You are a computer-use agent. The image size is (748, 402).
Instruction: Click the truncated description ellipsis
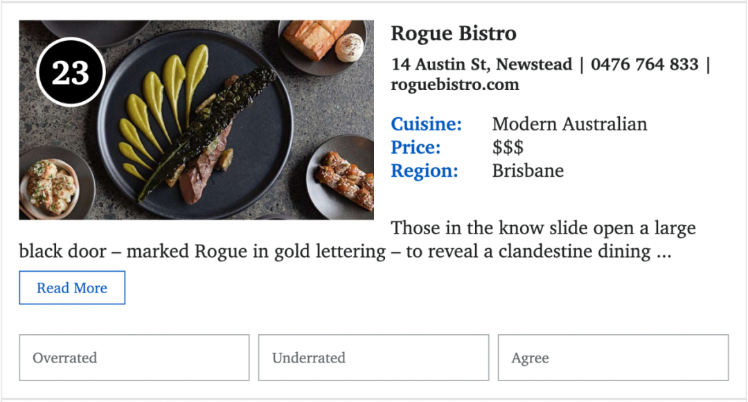(664, 254)
